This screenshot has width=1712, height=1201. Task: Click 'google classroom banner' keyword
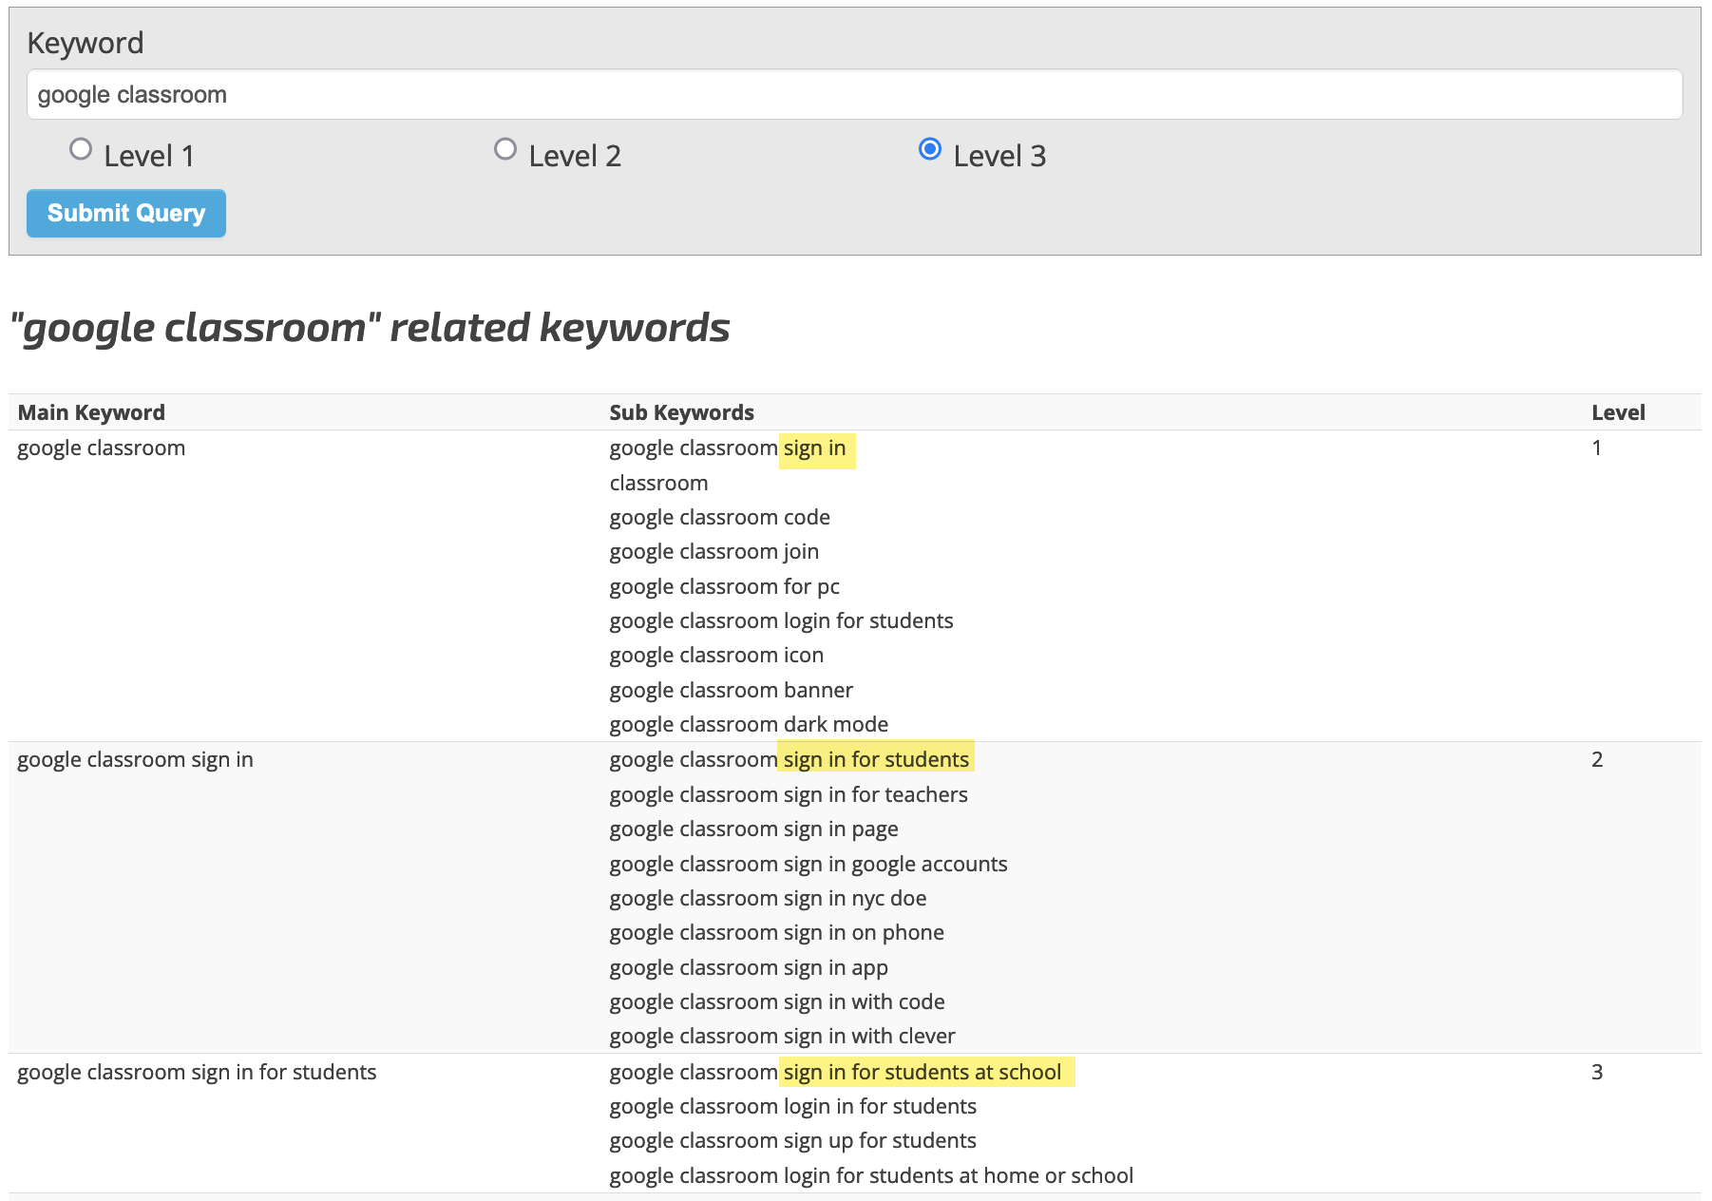(731, 690)
